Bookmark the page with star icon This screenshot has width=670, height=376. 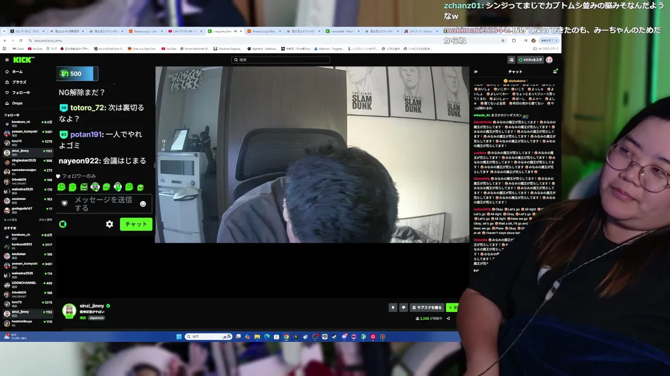(502, 40)
